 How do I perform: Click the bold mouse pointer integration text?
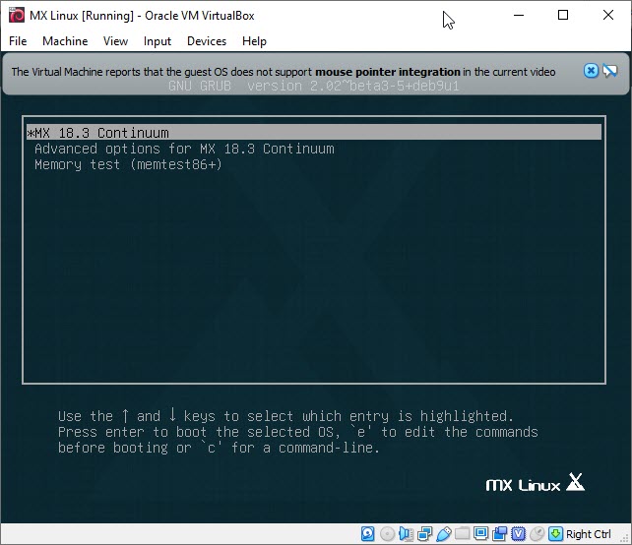pos(387,72)
